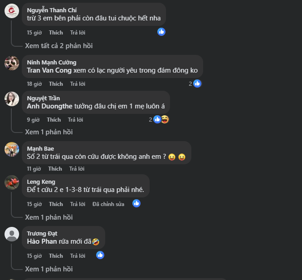View edit history via "Đã chỉnh sửa"
302x280 pixels.
(108, 204)
